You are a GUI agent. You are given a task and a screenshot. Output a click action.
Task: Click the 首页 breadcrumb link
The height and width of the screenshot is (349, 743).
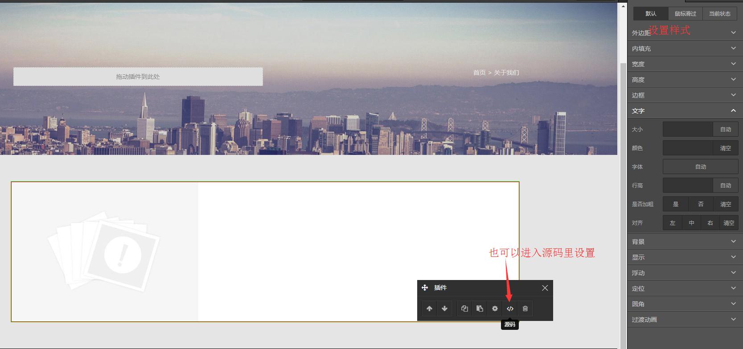(479, 73)
